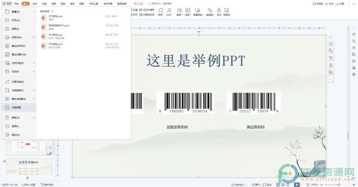This screenshot has width=358, height=187.
Task: Click the 分享 share button
Action: tap(340, 4)
